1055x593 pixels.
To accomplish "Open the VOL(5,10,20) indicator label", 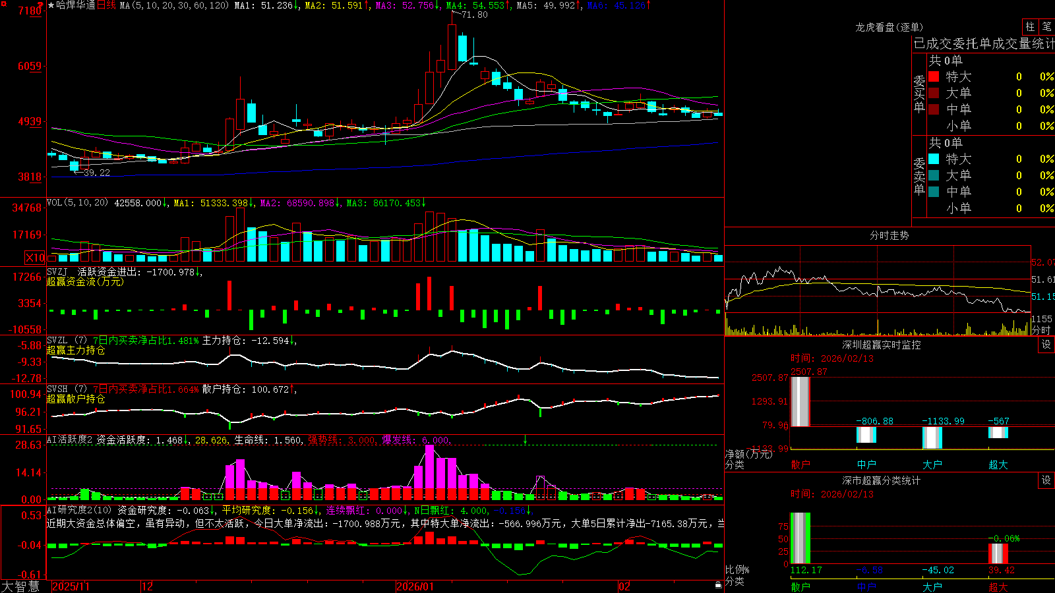I will 77,203.
